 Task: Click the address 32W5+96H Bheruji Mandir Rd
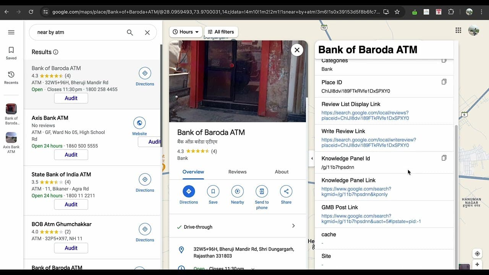tap(244, 252)
